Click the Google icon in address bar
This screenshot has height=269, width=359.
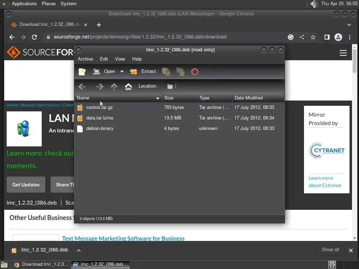[x=291, y=37]
